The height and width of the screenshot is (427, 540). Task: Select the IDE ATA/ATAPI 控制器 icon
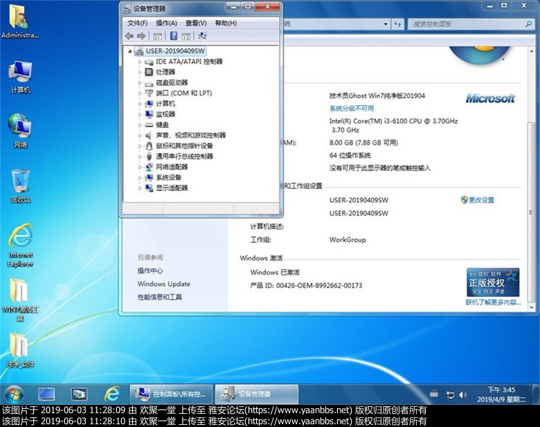[149, 62]
